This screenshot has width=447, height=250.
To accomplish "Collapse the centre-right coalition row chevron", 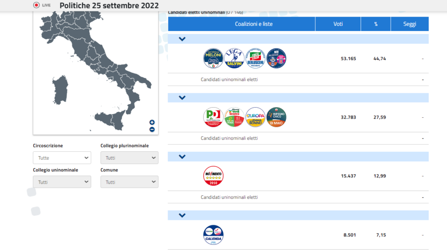I will click(182, 39).
